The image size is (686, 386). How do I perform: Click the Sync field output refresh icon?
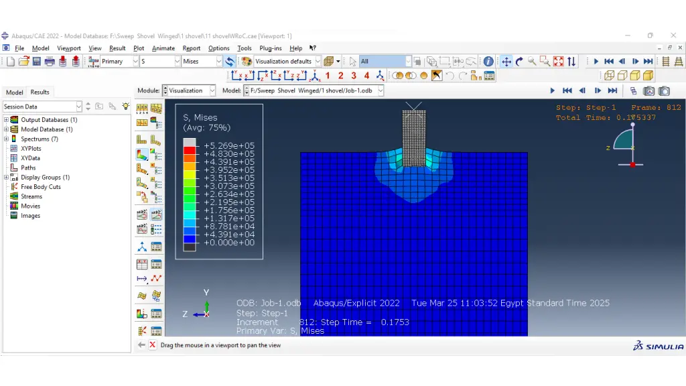click(230, 62)
